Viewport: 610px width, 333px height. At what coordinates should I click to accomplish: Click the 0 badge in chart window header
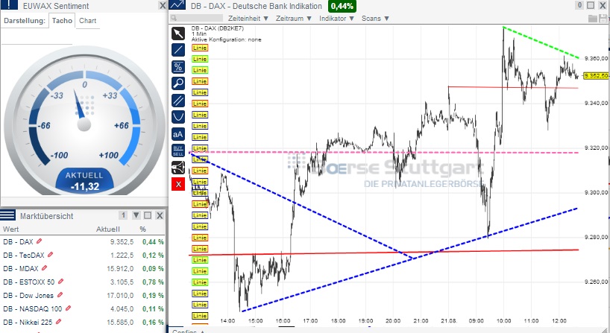(579, 5)
